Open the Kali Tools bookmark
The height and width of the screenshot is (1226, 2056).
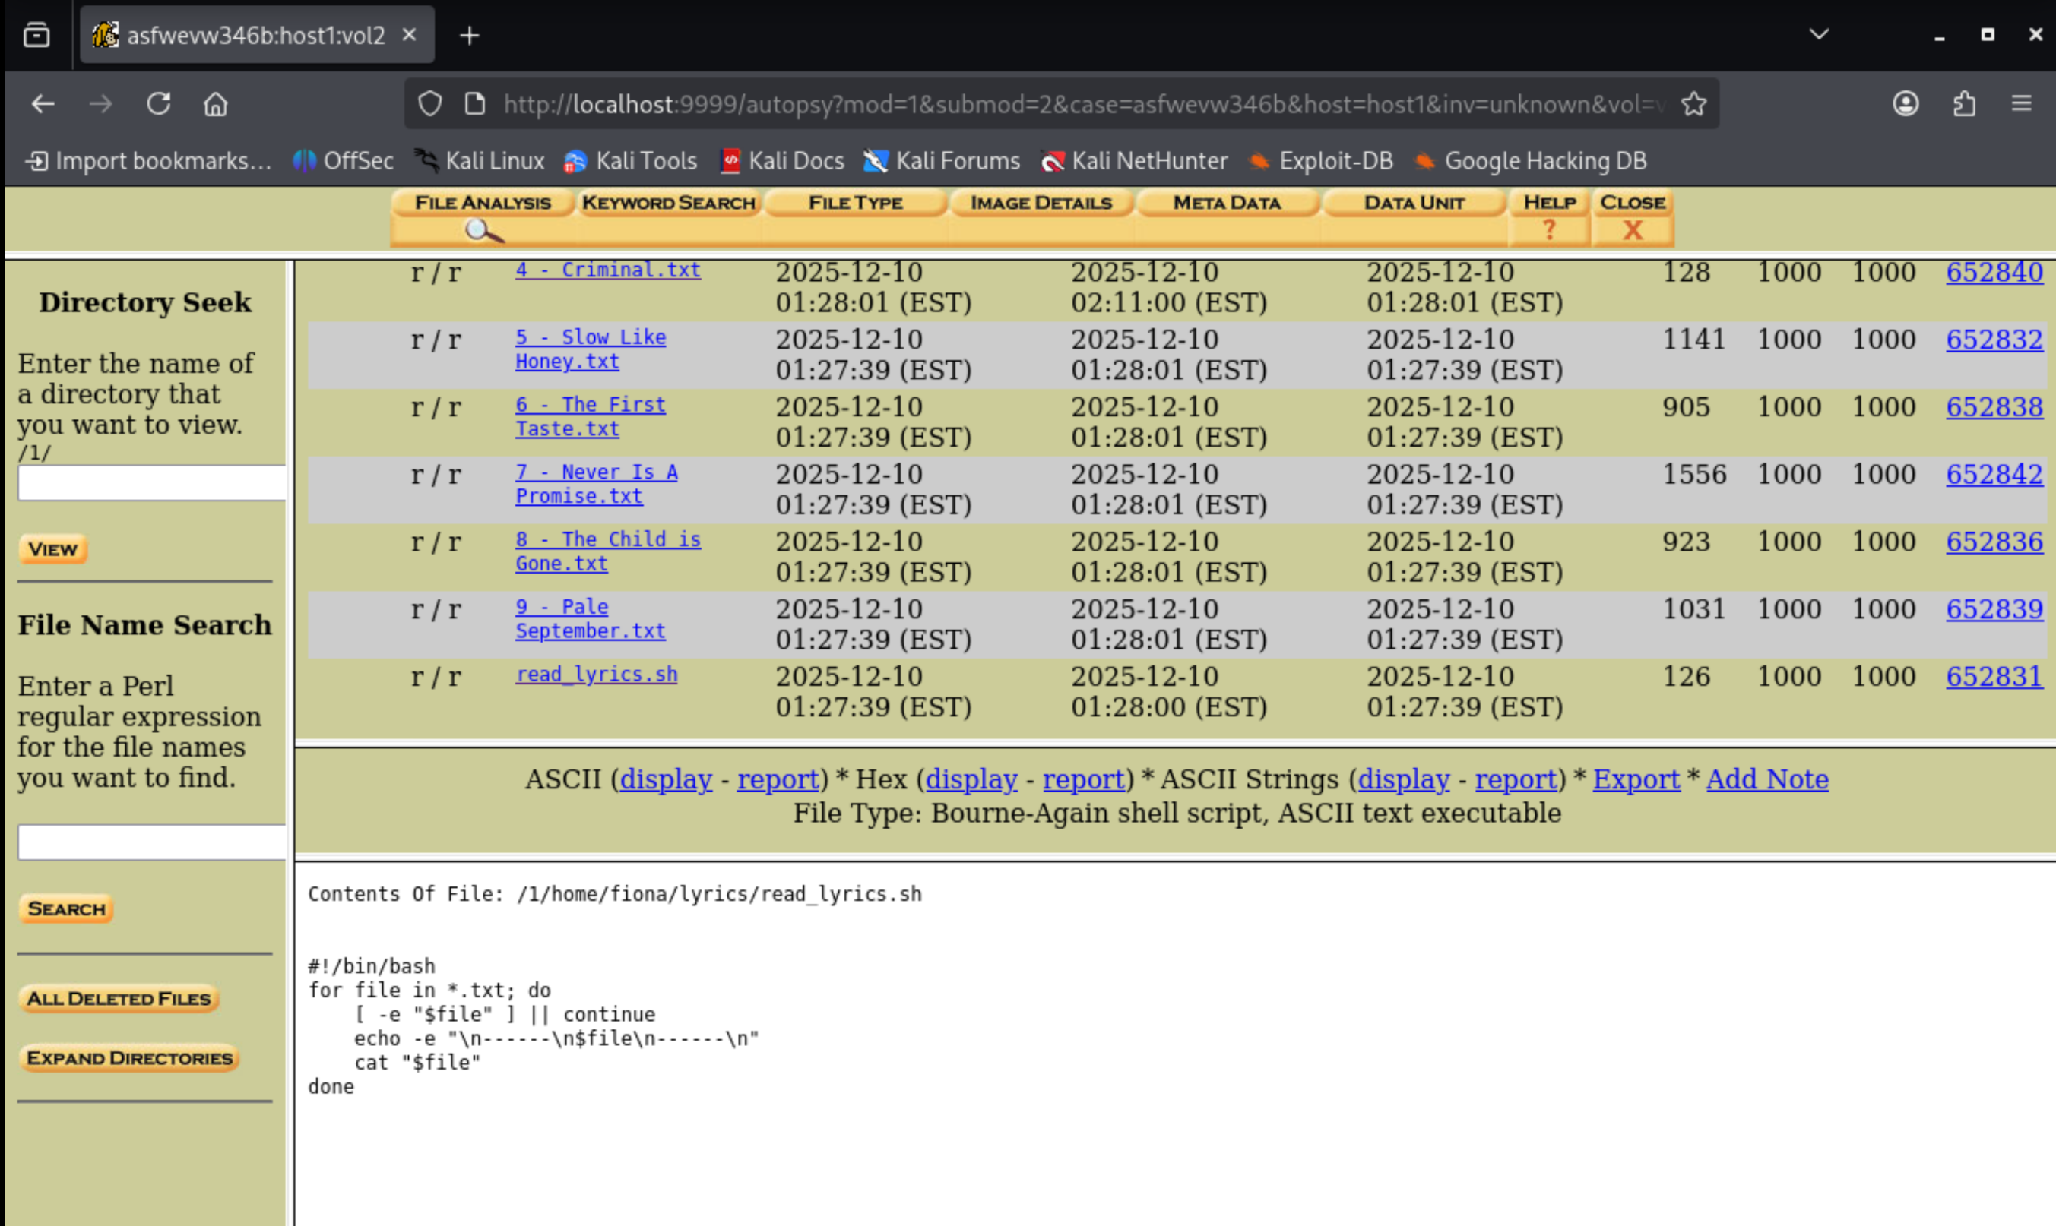tap(630, 161)
